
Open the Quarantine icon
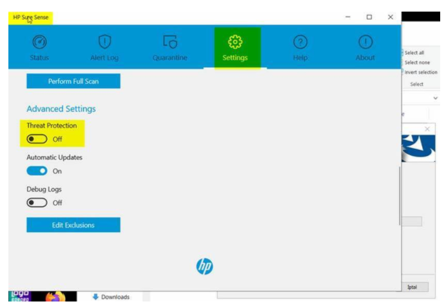pyautogui.click(x=170, y=41)
